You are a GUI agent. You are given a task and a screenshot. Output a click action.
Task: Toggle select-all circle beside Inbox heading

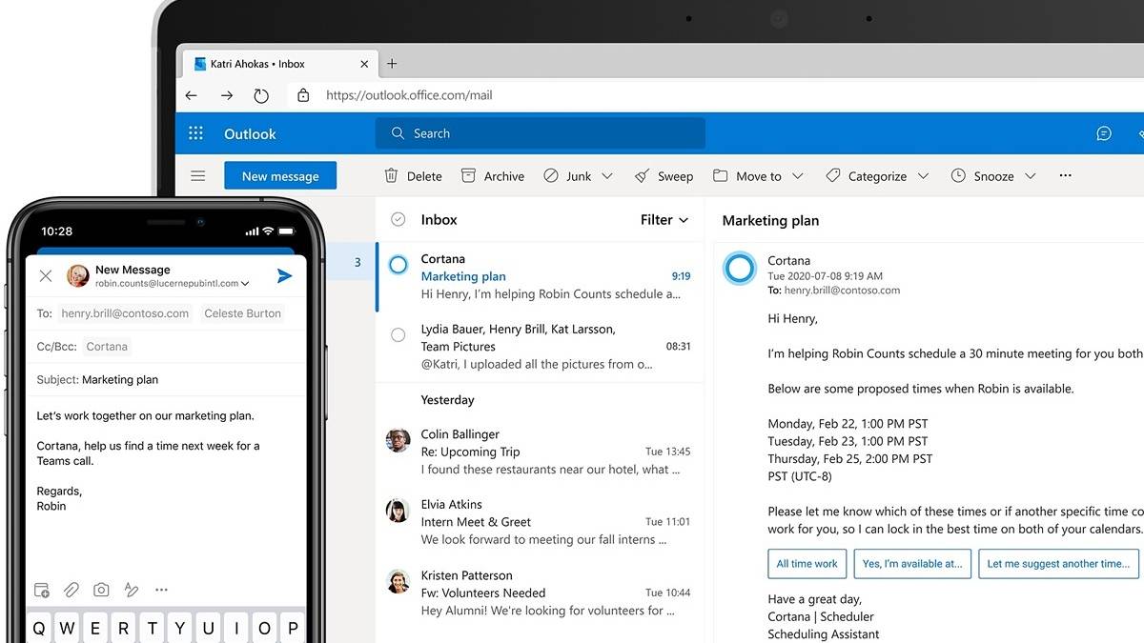tap(398, 220)
